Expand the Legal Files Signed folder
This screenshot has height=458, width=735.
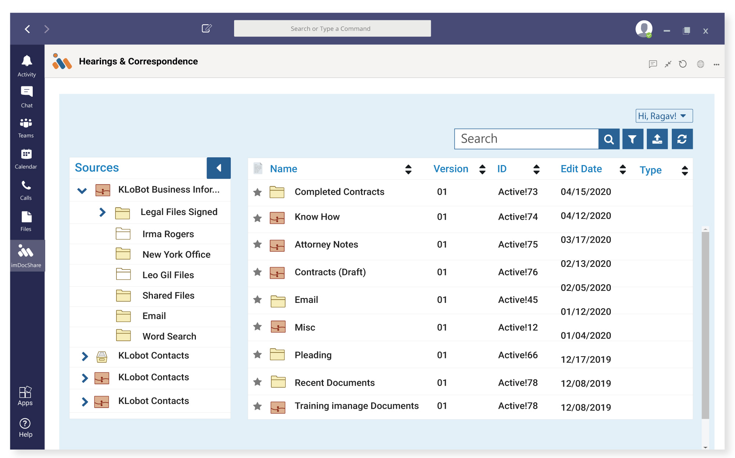103,212
